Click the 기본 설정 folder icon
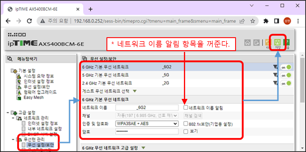 point(14,71)
